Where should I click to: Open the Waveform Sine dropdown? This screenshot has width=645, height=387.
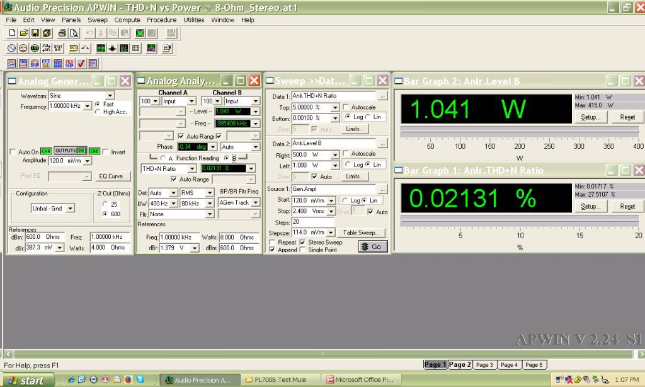[110, 96]
